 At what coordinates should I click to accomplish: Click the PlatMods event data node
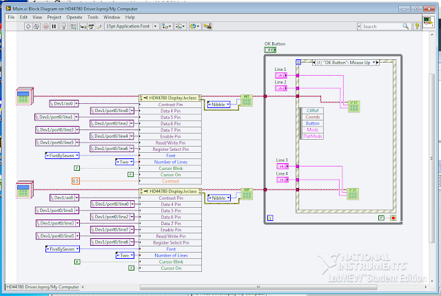(312, 136)
